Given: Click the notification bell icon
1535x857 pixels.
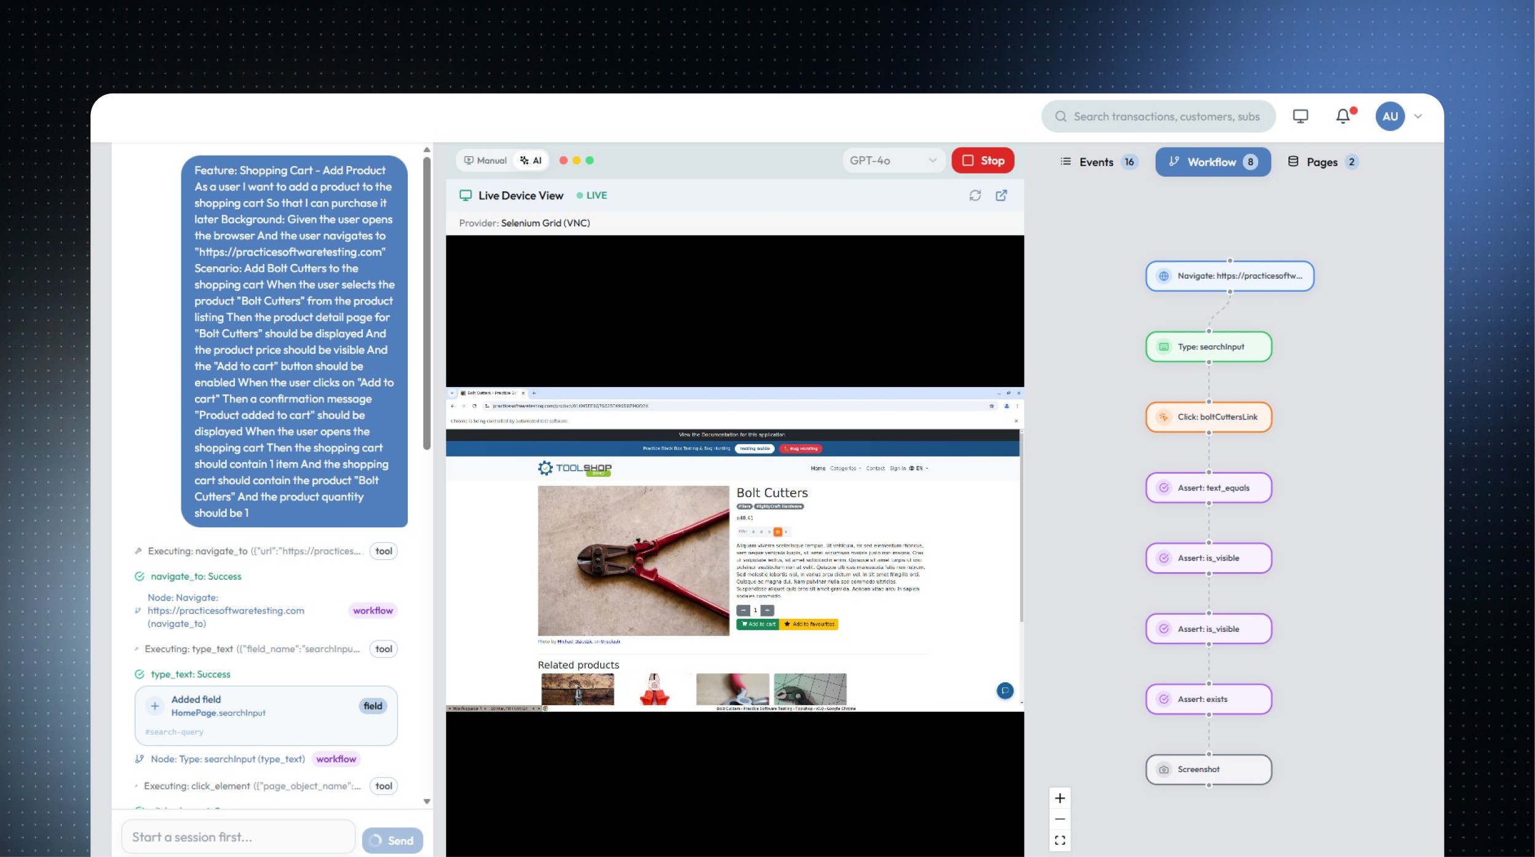Looking at the screenshot, I should [x=1343, y=116].
